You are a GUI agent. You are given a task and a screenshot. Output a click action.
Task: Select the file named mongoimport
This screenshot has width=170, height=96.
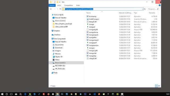[x=94, y=40]
